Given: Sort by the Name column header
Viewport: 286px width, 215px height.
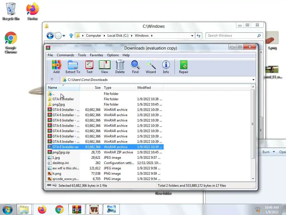Looking at the screenshot, I should (63, 88).
